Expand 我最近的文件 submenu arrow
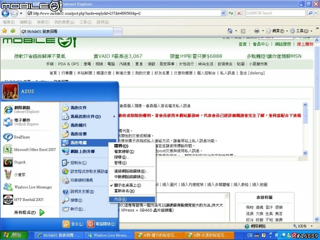 tap(114, 116)
